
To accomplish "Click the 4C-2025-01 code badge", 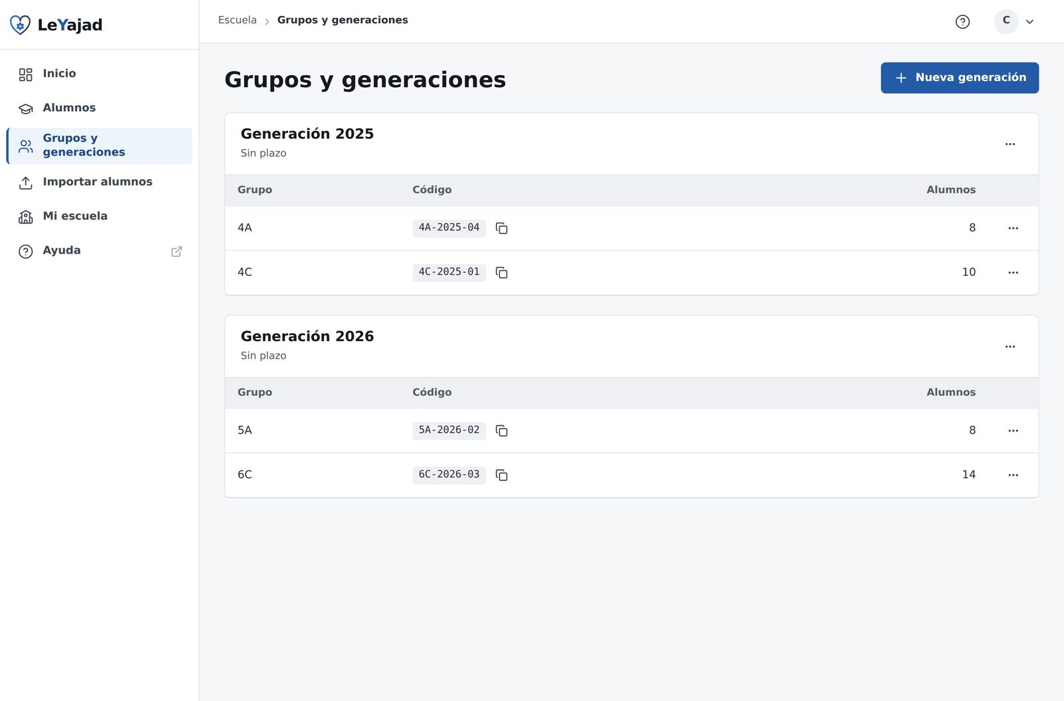I will [449, 273].
